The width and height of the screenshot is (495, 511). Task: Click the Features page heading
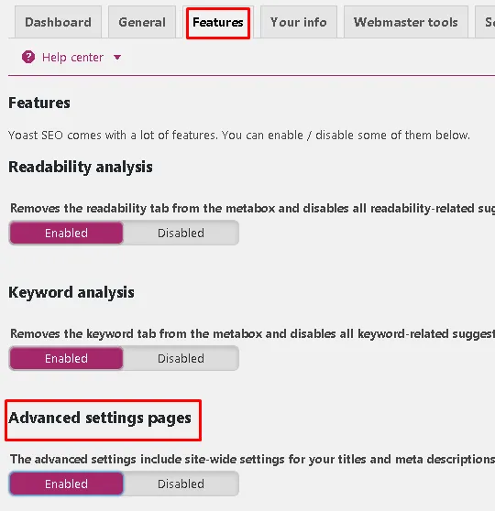(39, 103)
